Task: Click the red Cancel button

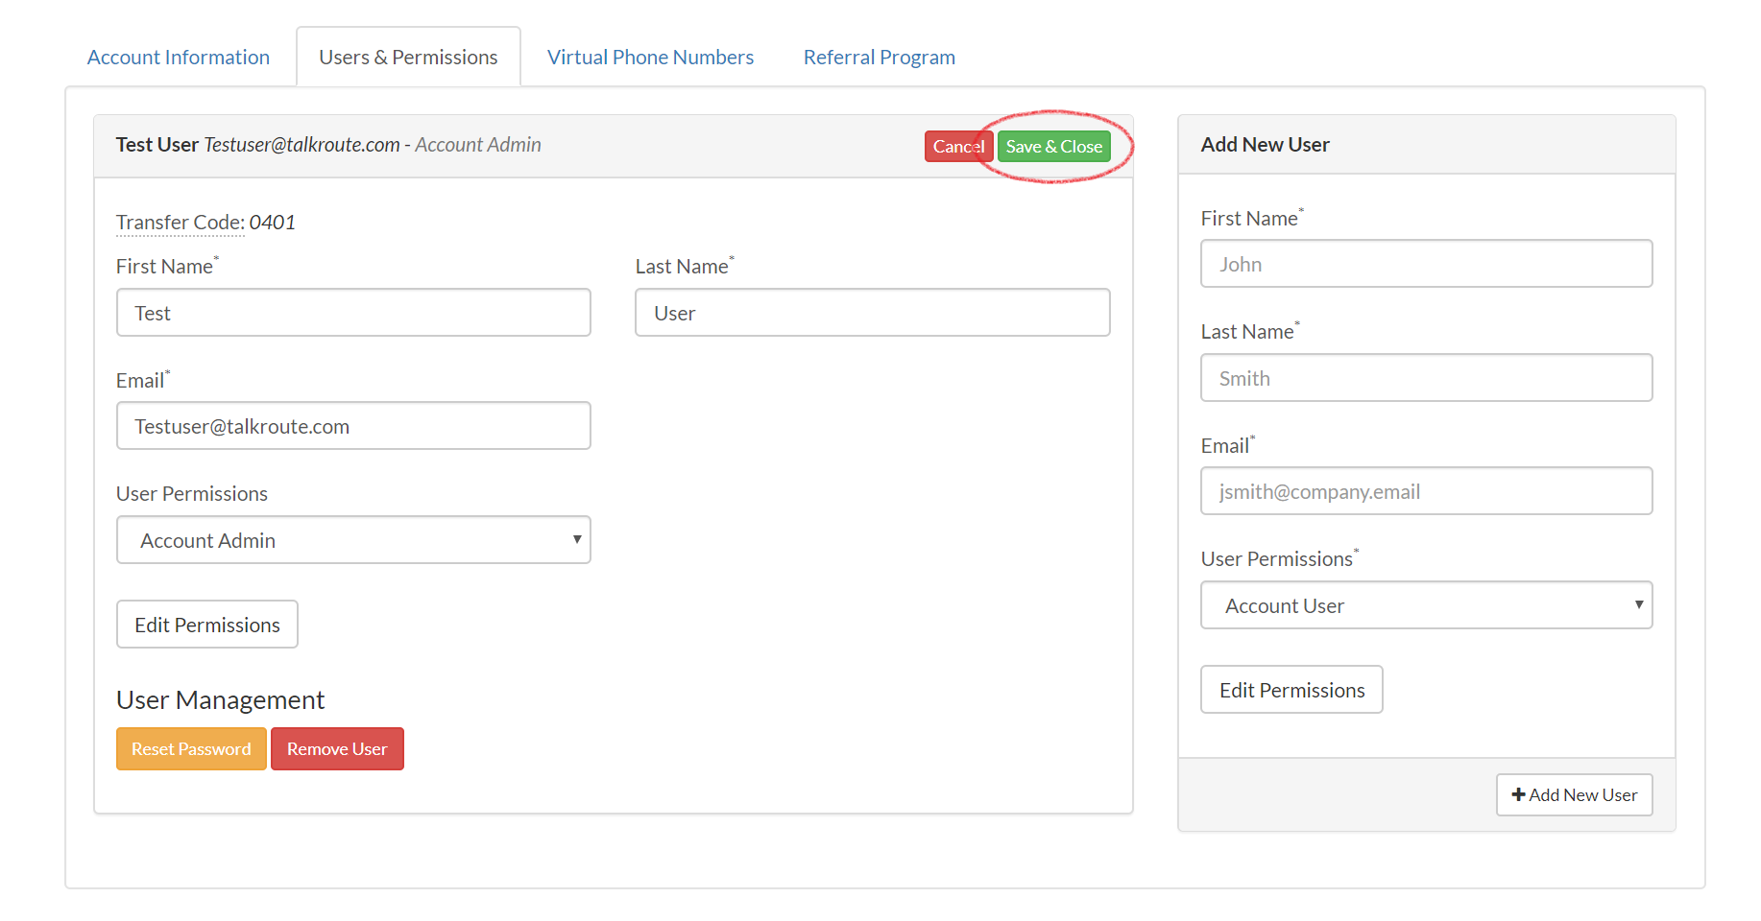Action: click(958, 147)
